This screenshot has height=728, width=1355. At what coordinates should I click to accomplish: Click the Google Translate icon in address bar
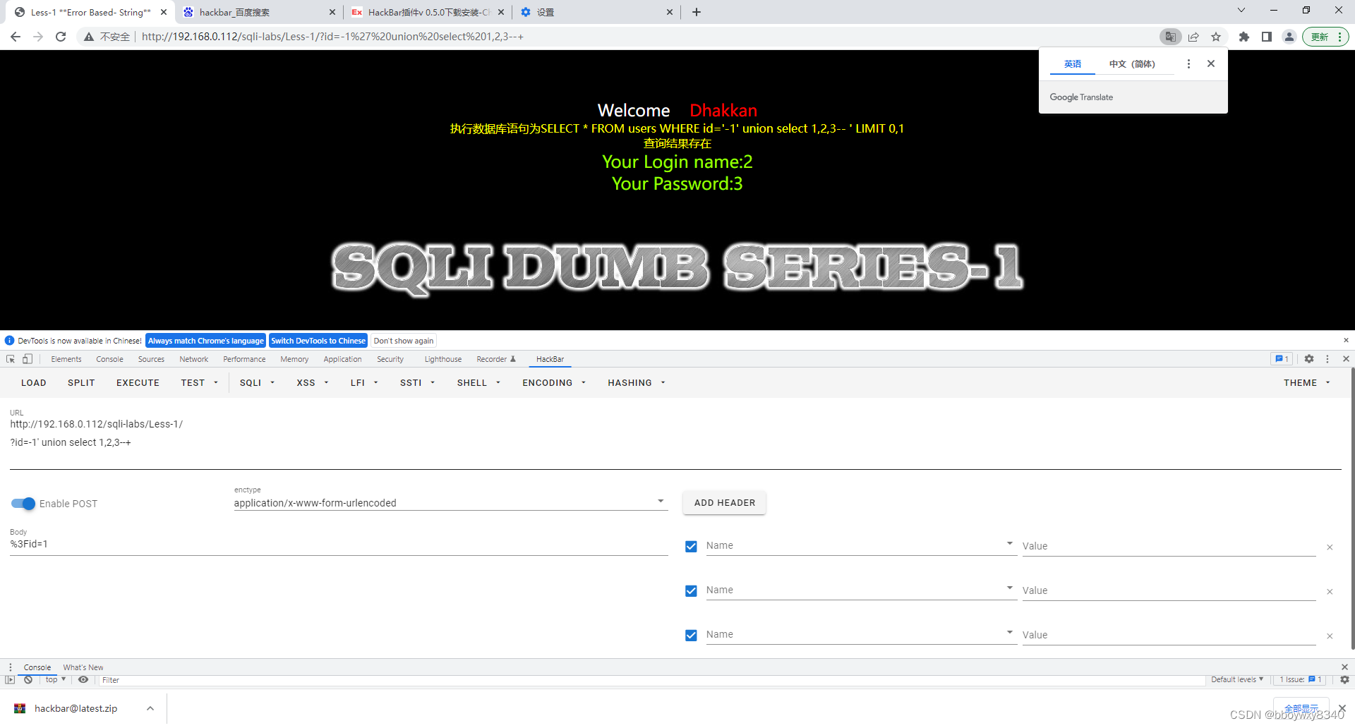(1170, 37)
